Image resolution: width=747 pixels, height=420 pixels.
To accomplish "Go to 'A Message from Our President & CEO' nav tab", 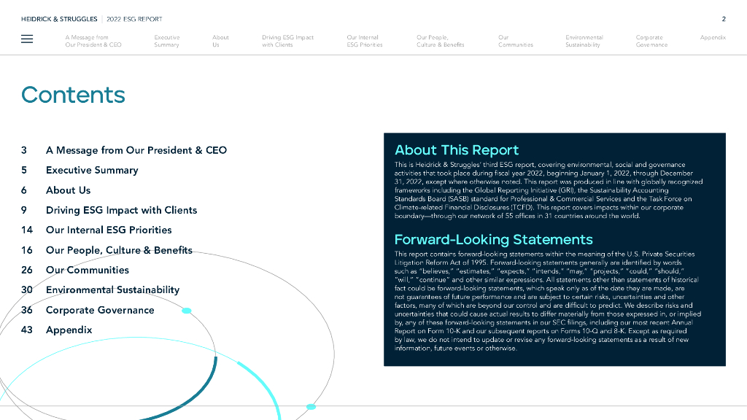I will tap(93, 41).
